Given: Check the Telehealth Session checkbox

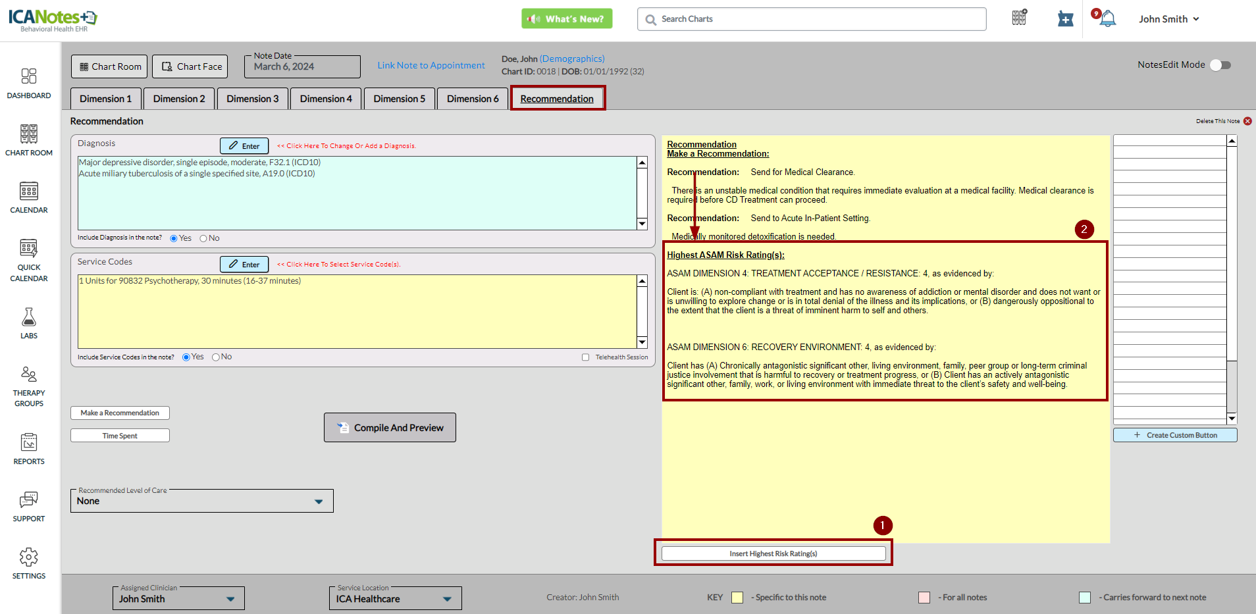Looking at the screenshot, I should pos(585,357).
